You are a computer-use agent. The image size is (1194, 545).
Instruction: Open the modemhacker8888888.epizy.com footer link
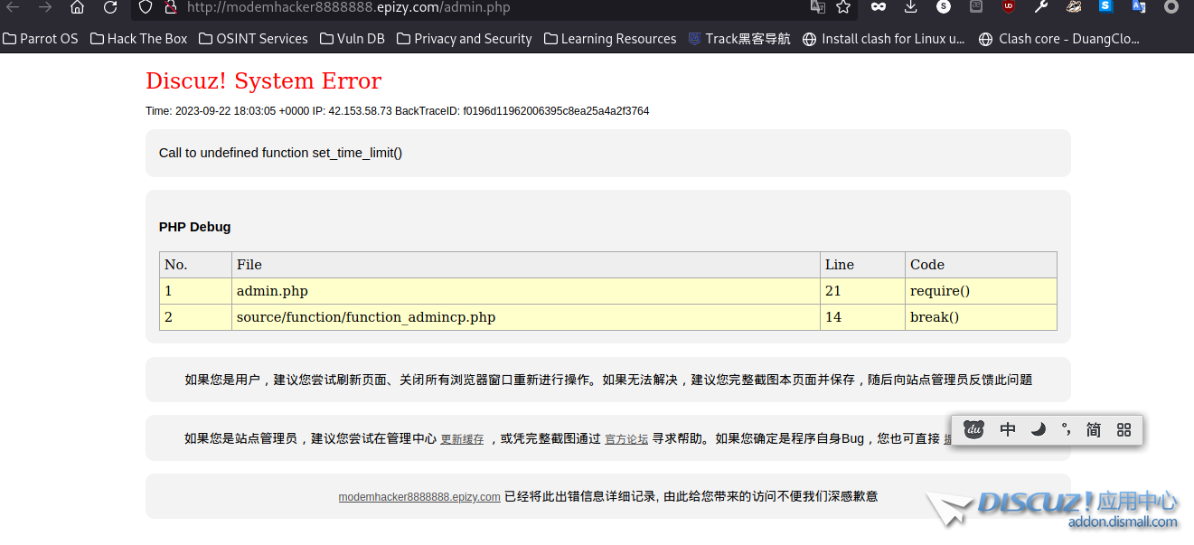[419, 497]
